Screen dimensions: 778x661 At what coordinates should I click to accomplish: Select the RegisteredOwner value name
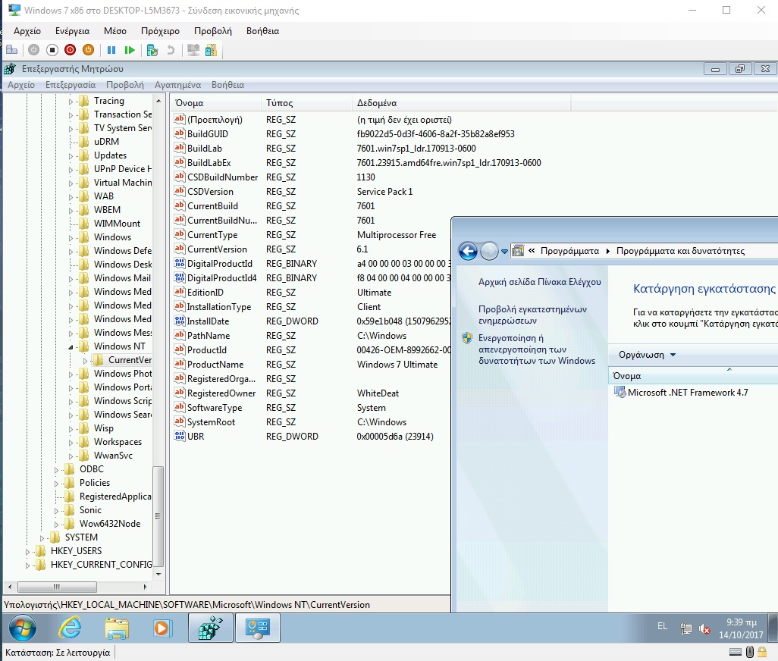pyautogui.click(x=221, y=393)
